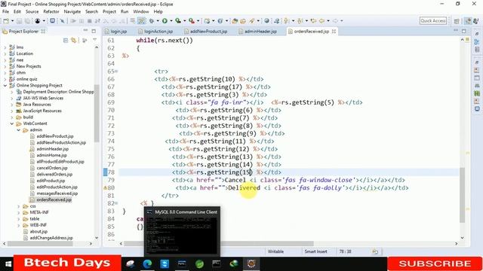Toggle Link with Editor in Project Explorer

(74, 40)
